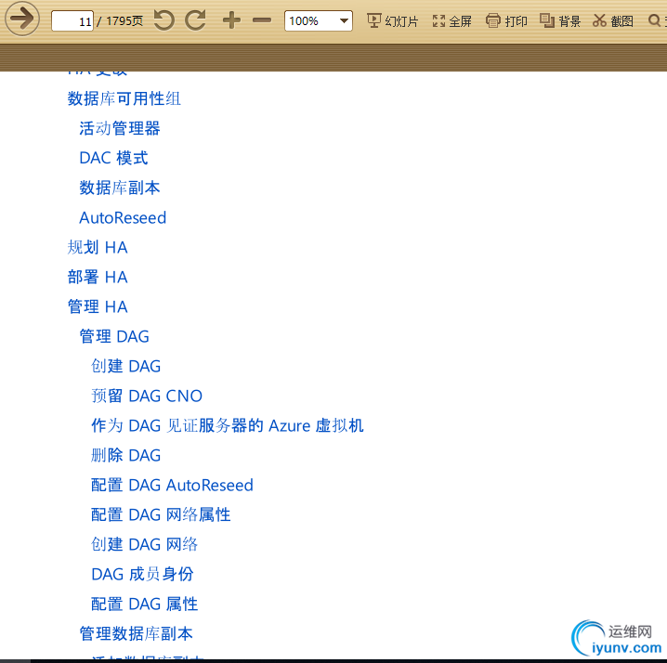Open the 删除 DAG link
This screenshot has height=663, width=667.
click(x=126, y=456)
